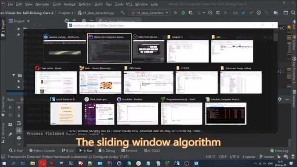Image resolution: width=297 pixels, height=167 pixels.
Task: Open Git history clock icon
Action: point(258,13)
